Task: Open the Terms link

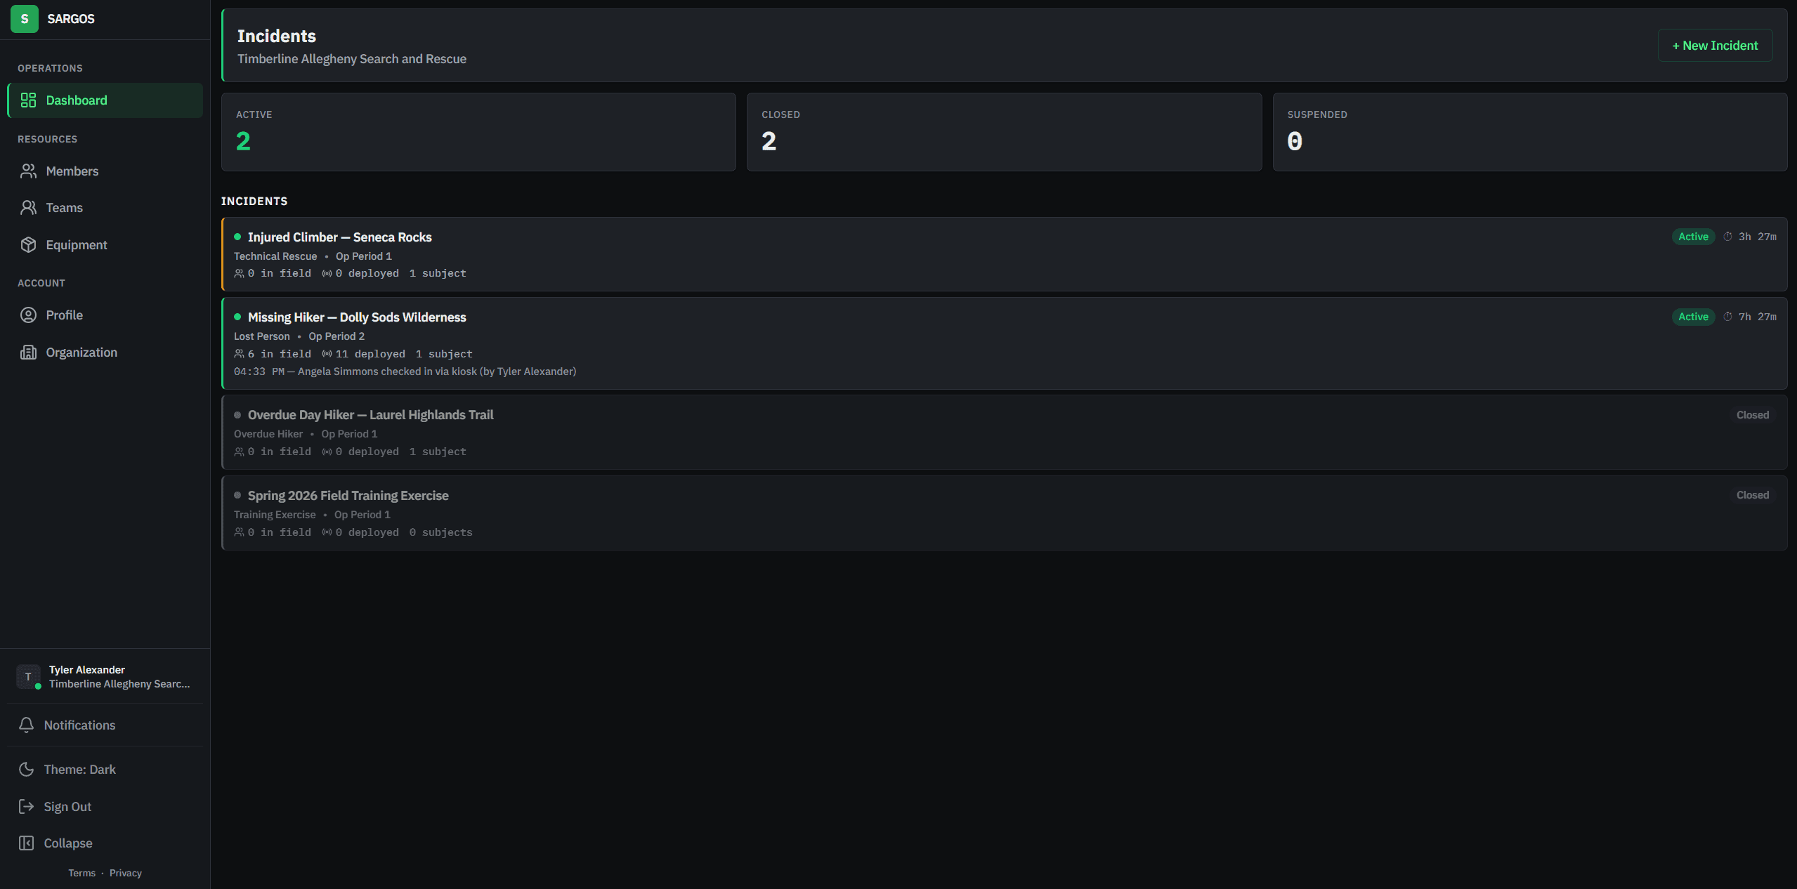Action: pyautogui.click(x=81, y=873)
